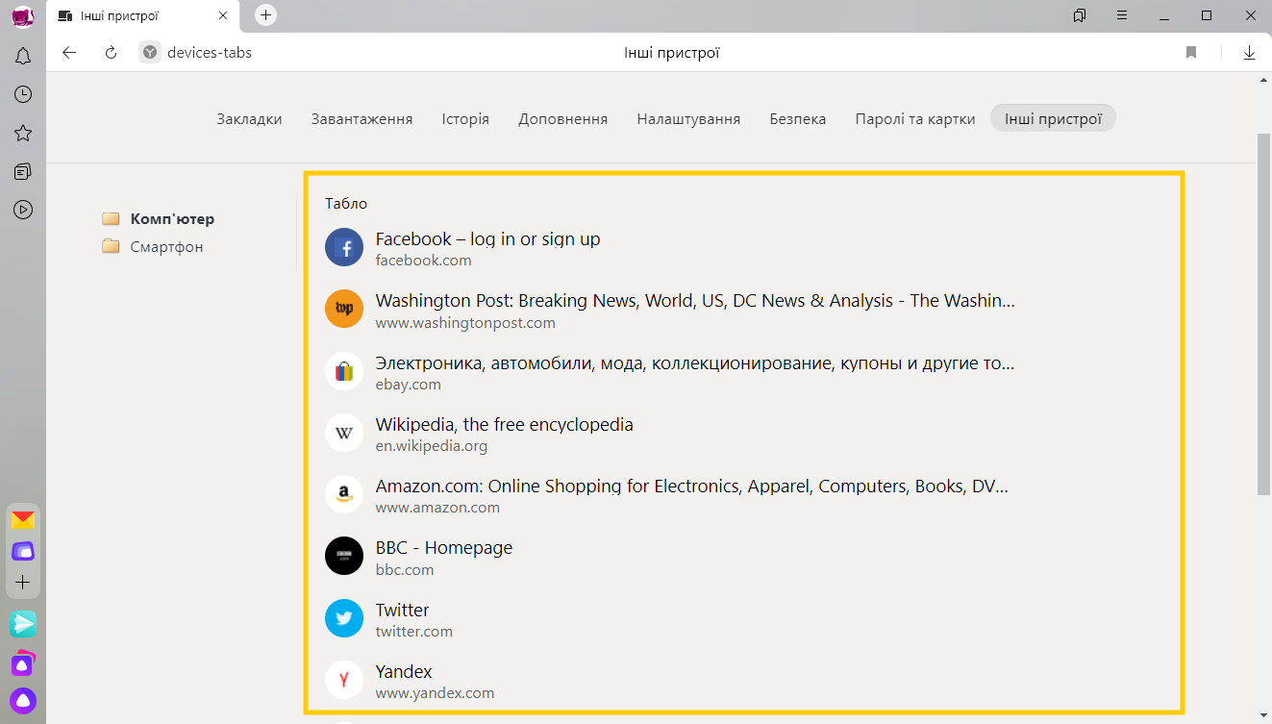Screen dimensions: 1272x724
Task: Click the Табло section heading
Action: click(x=346, y=204)
